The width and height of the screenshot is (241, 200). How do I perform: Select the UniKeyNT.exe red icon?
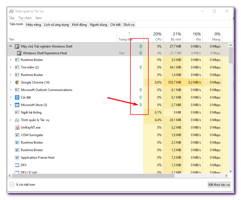click(x=17, y=127)
